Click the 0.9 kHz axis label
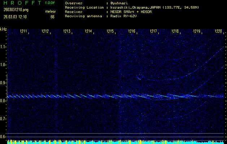This screenshot has height=144, width=227. click(x=3, y=83)
